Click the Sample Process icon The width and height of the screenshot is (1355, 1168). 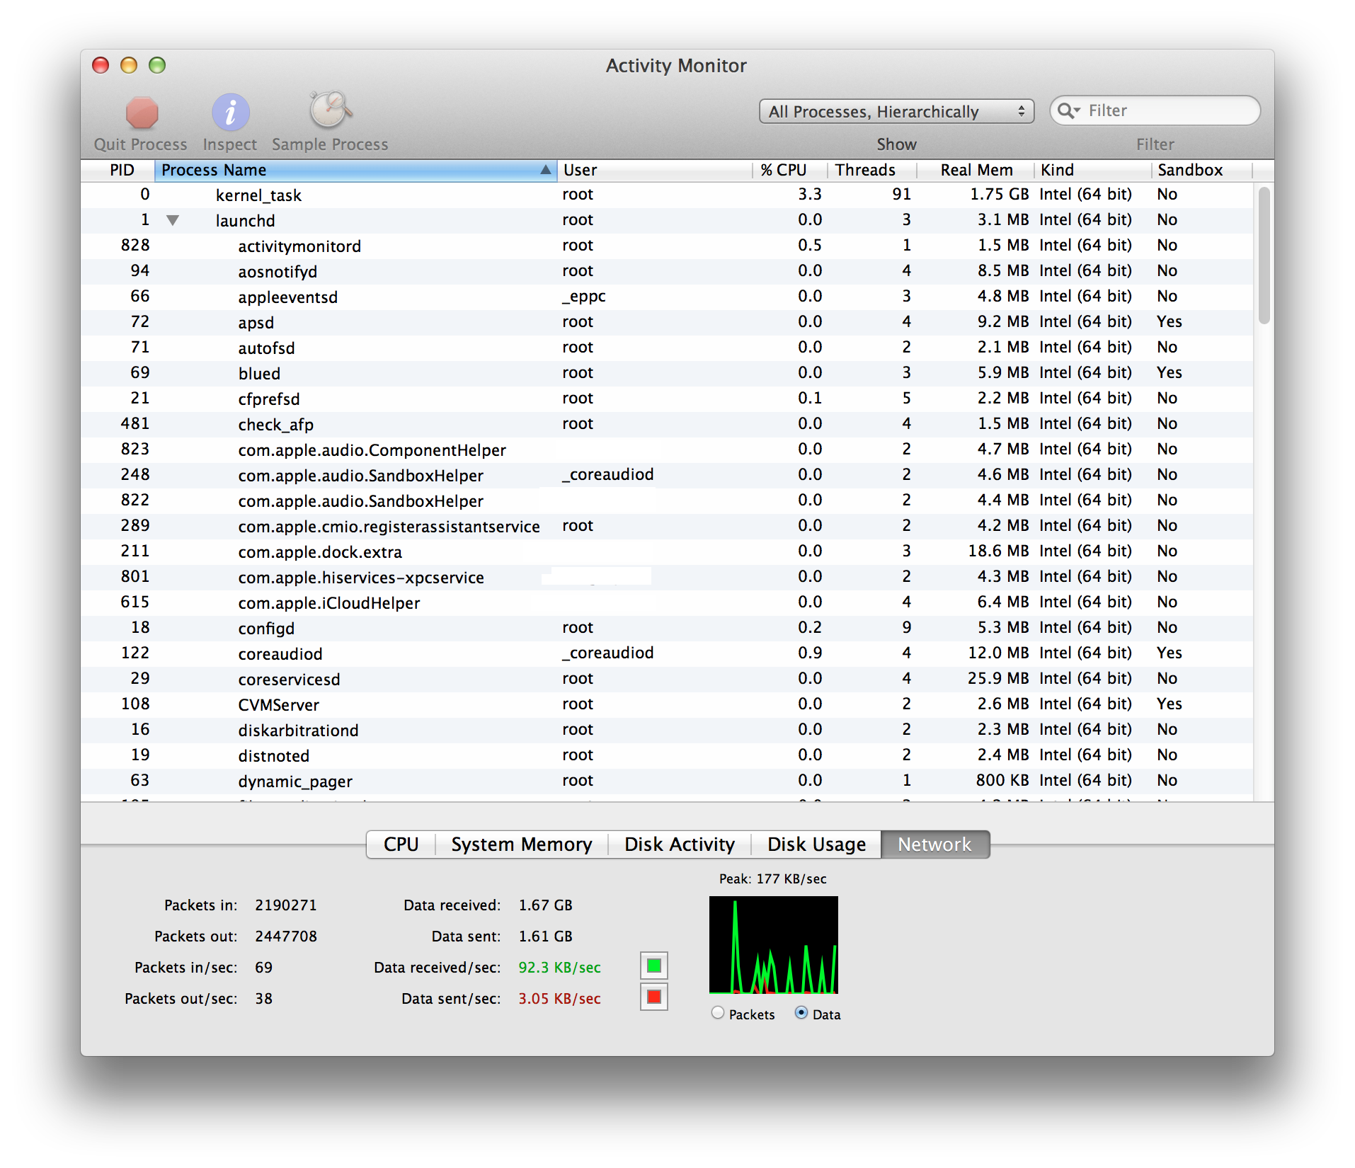click(330, 110)
